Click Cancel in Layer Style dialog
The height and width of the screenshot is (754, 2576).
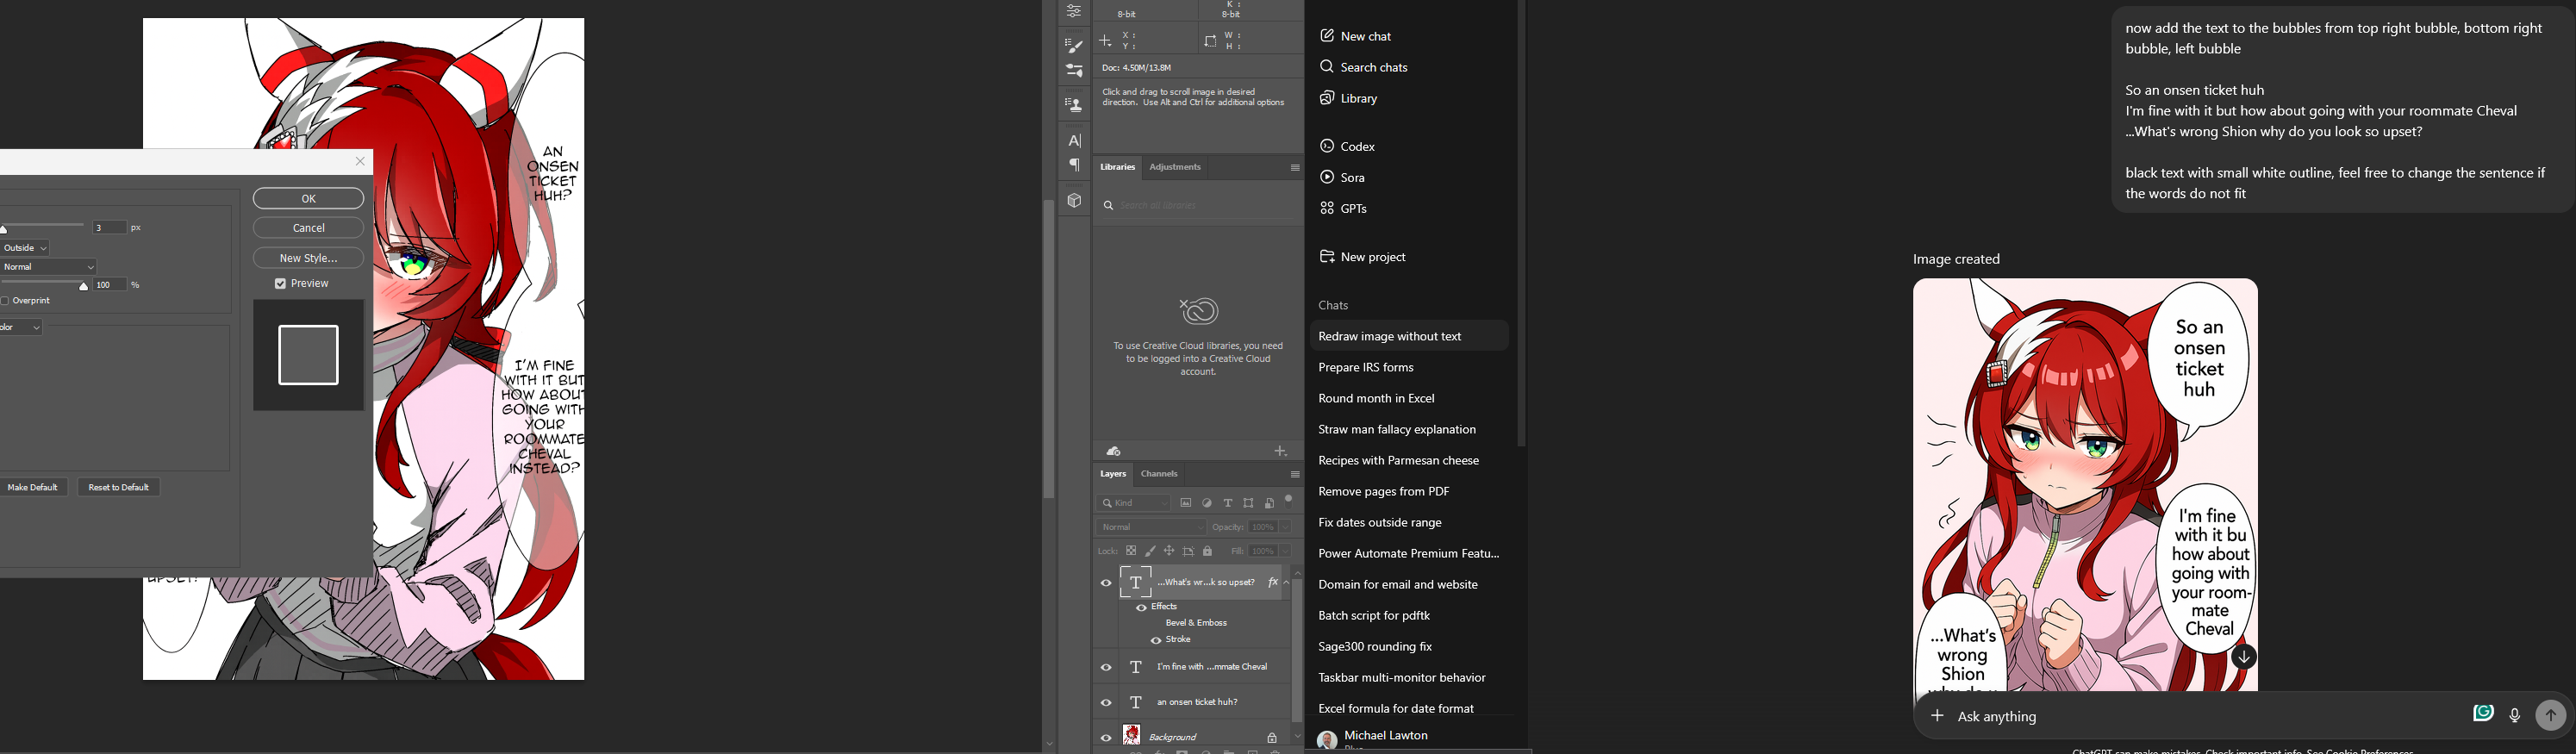(x=308, y=228)
